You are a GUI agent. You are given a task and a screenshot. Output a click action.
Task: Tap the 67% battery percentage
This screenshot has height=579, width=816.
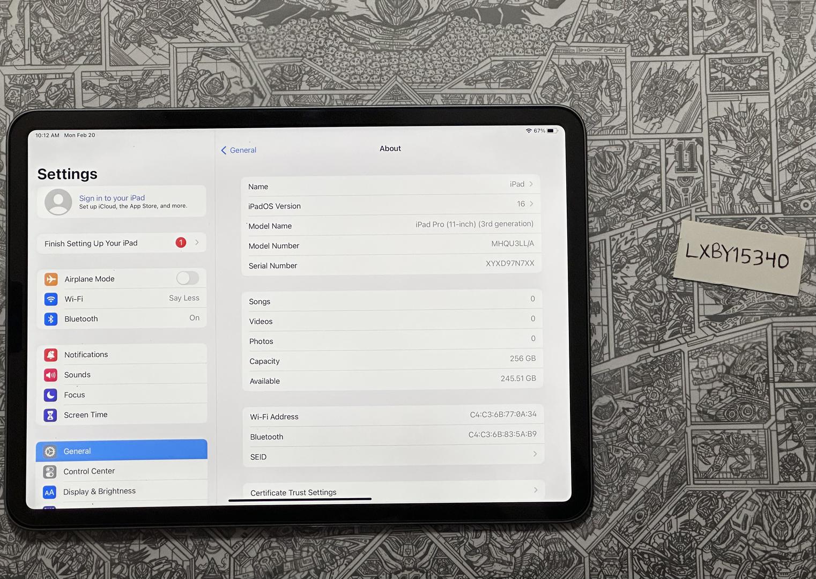[539, 131]
